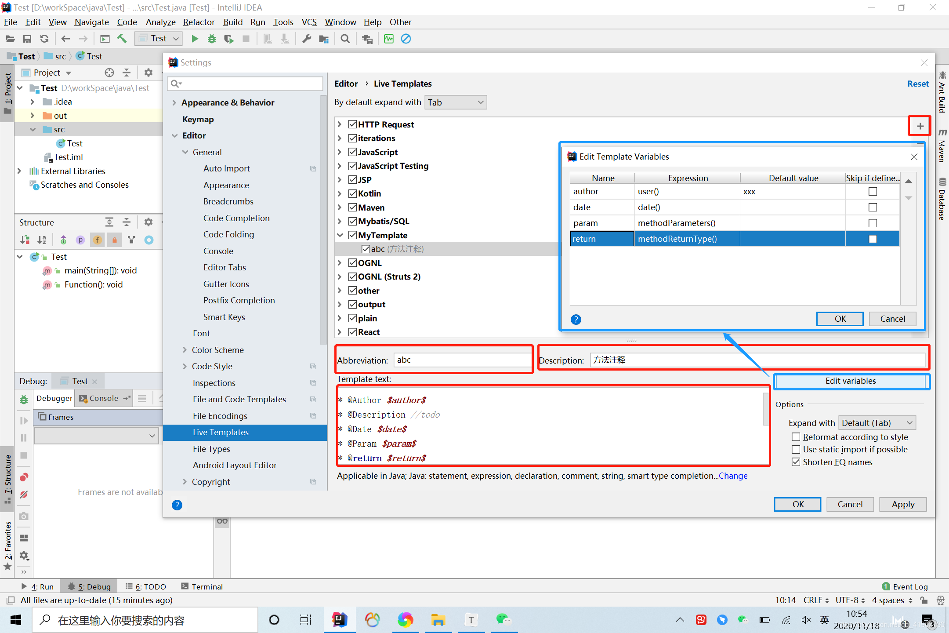This screenshot has width=949, height=633.
Task: Click the Run with Coverage icon
Action: pos(228,39)
